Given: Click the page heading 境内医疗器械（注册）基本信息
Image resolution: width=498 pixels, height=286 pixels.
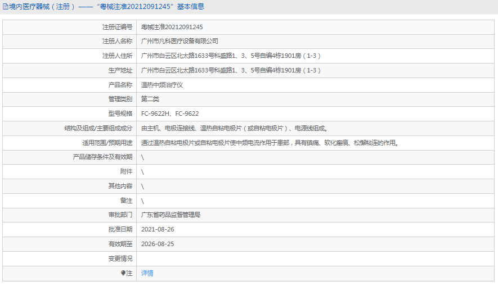Looking at the screenshot, I should 106,7.
